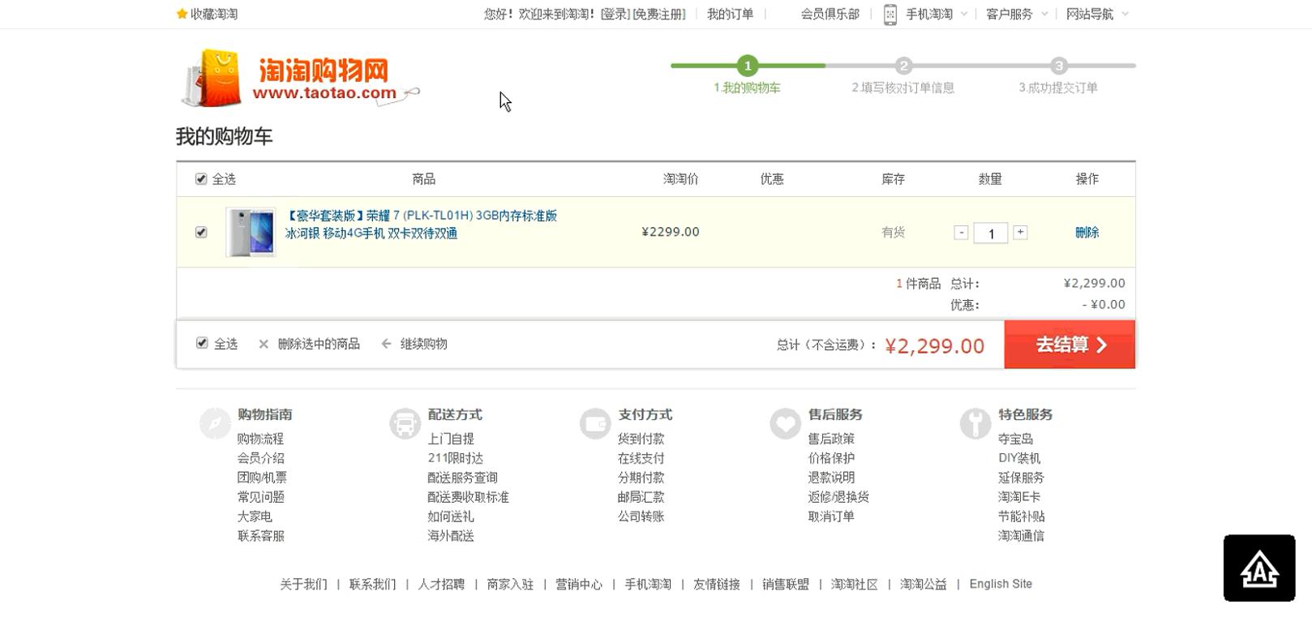Click the 售后服务 heart icon
1312x630 pixels.
click(785, 423)
